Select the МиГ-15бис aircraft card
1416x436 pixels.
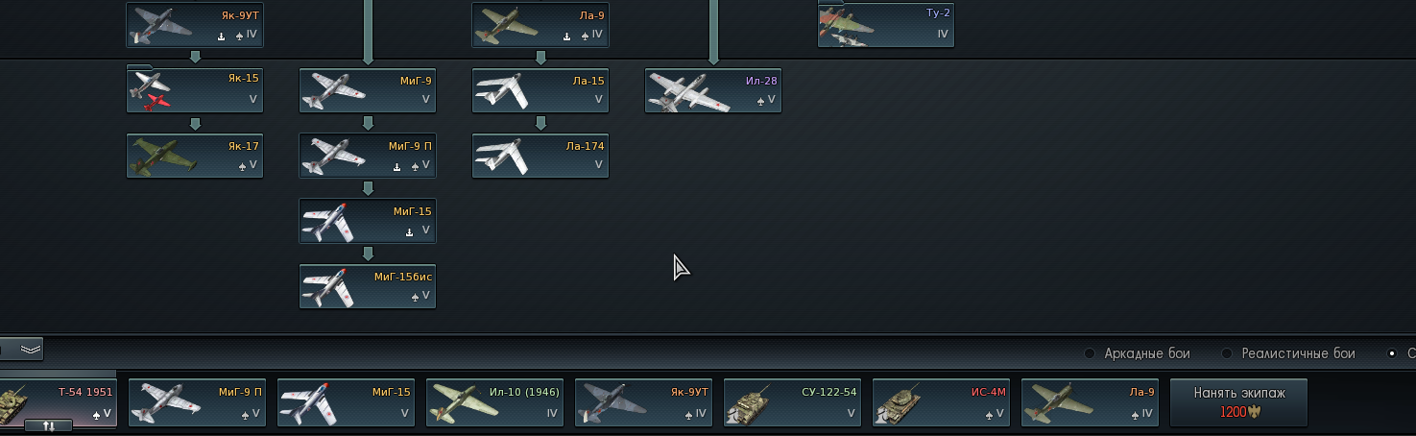[368, 286]
